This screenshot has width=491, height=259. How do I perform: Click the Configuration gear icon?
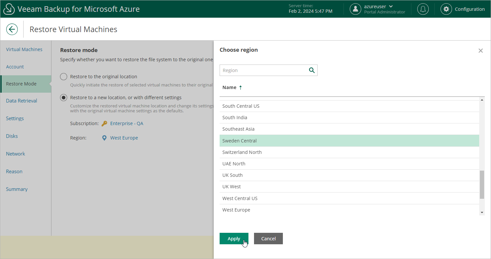[x=446, y=9]
